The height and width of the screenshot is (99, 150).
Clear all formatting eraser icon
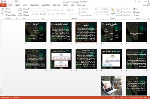[x=54, y=10]
